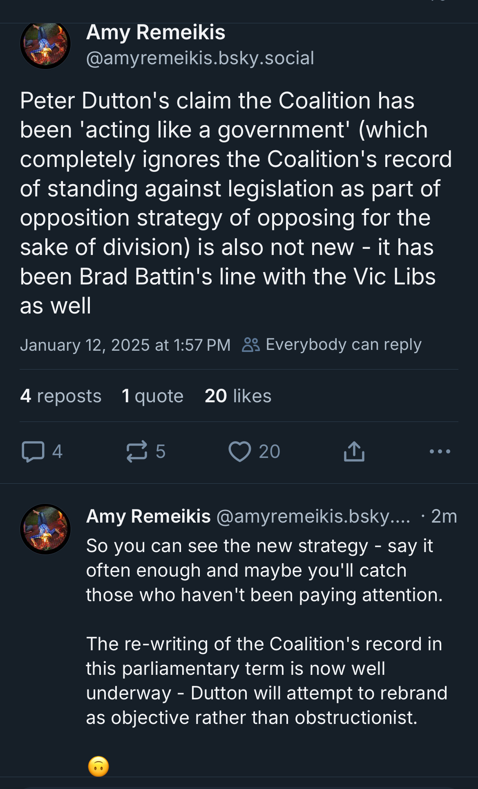
Task: View the 20 likes list
Action: click(x=238, y=396)
